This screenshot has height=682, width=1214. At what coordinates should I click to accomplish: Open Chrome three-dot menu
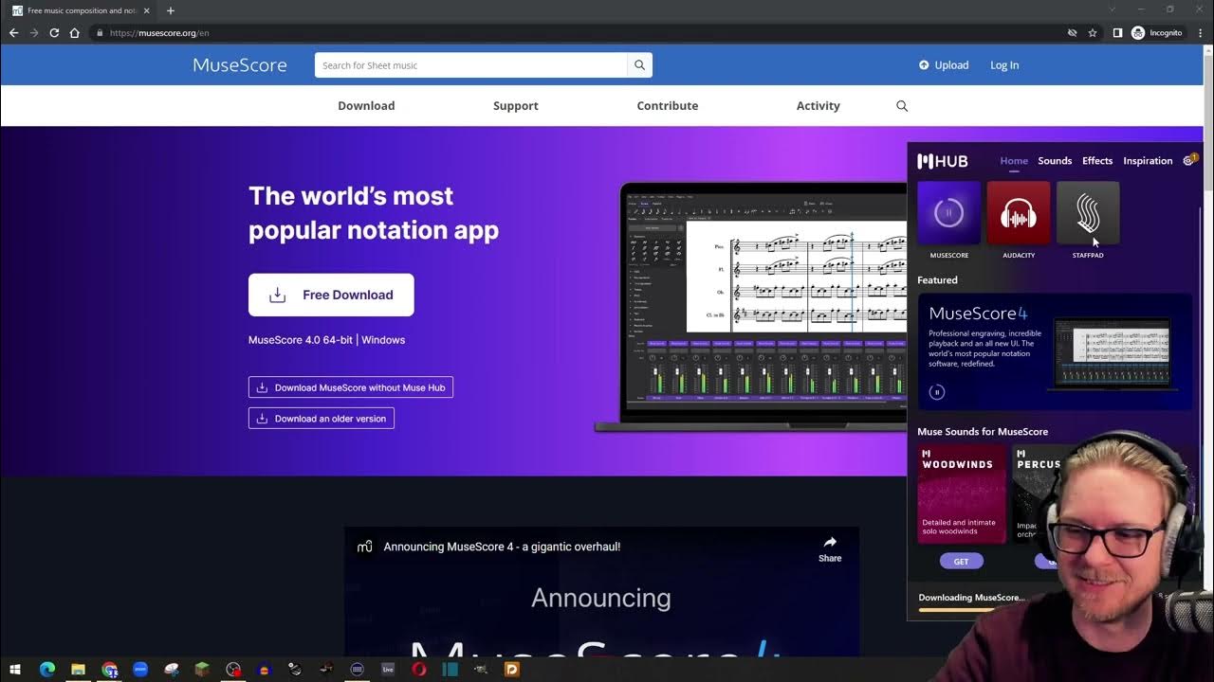click(x=1200, y=33)
